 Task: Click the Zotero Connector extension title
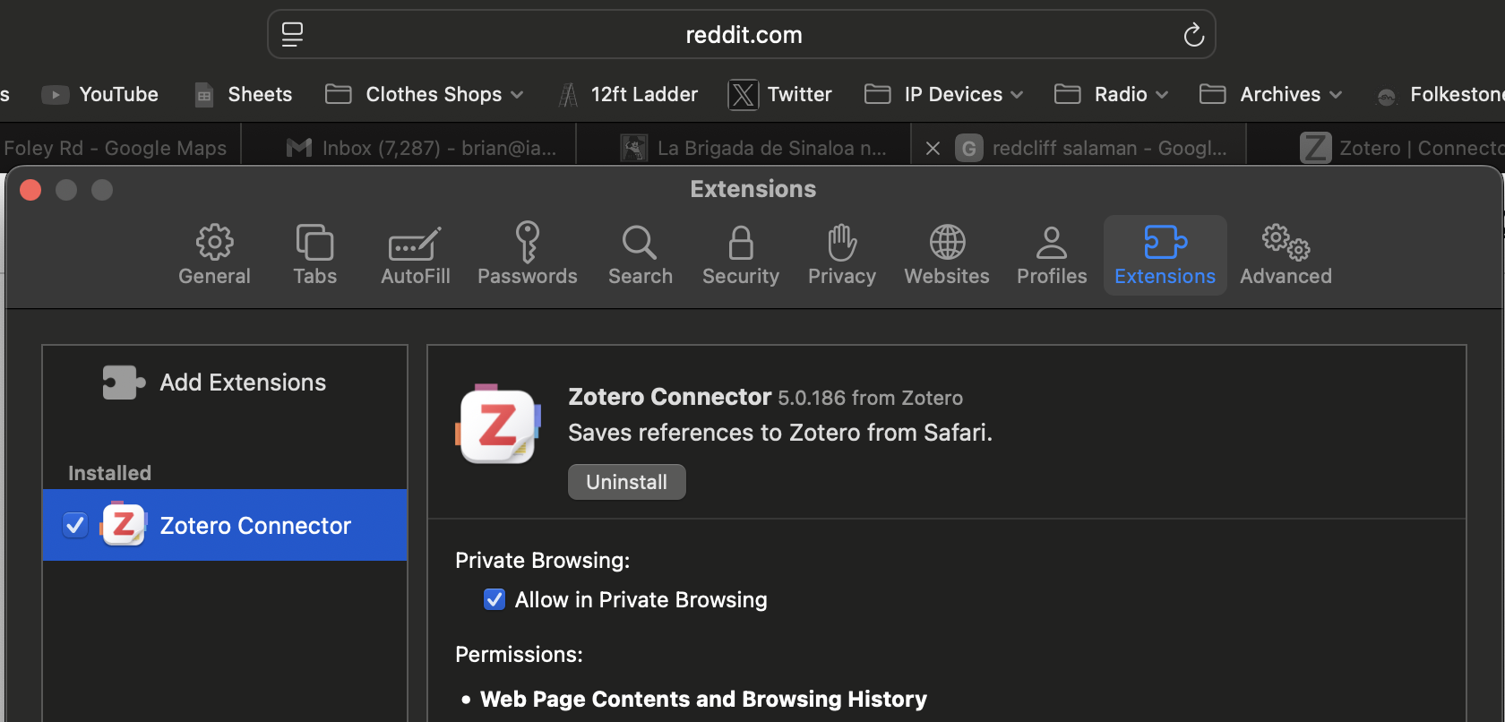(669, 397)
